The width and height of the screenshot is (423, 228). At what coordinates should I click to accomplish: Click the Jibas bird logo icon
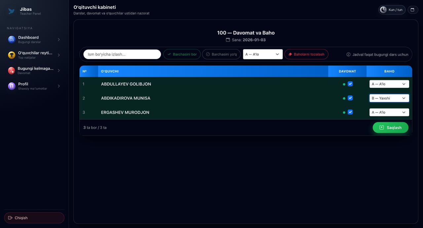pos(12,11)
